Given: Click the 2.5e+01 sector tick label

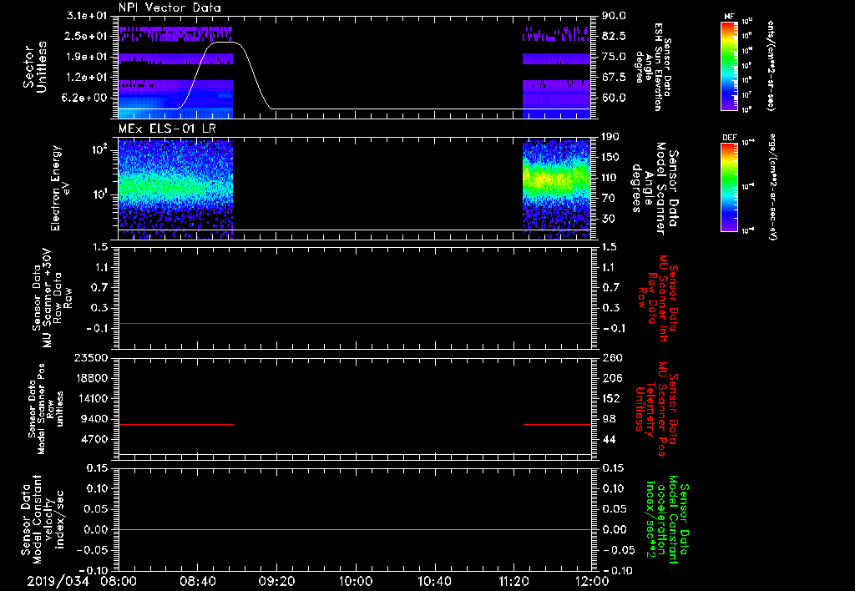Looking at the screenshot, I should pyautogui.click(x=87, y=36).
